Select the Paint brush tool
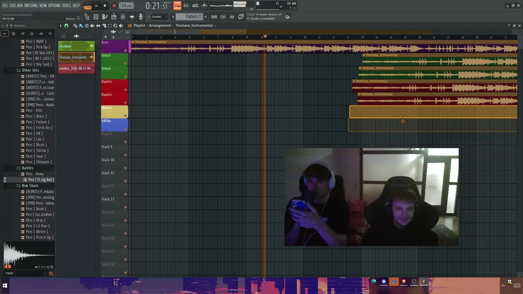Screen dimensions: 523x294 (x=81, y=26)
